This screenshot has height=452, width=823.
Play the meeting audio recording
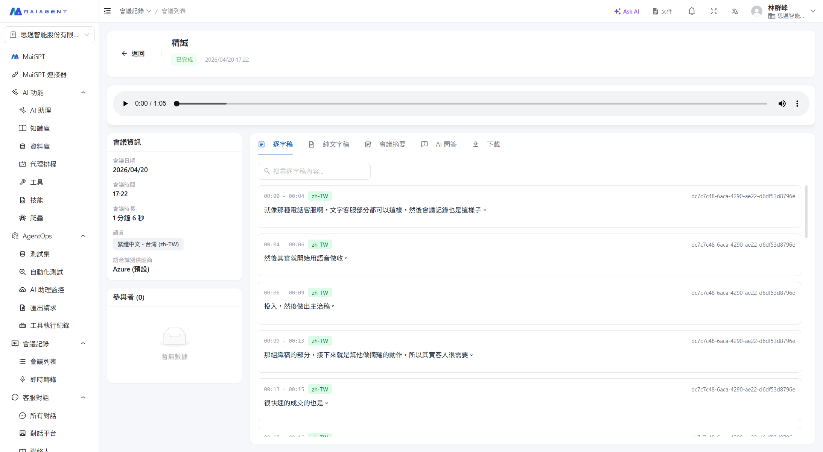[x=125, y=103]
